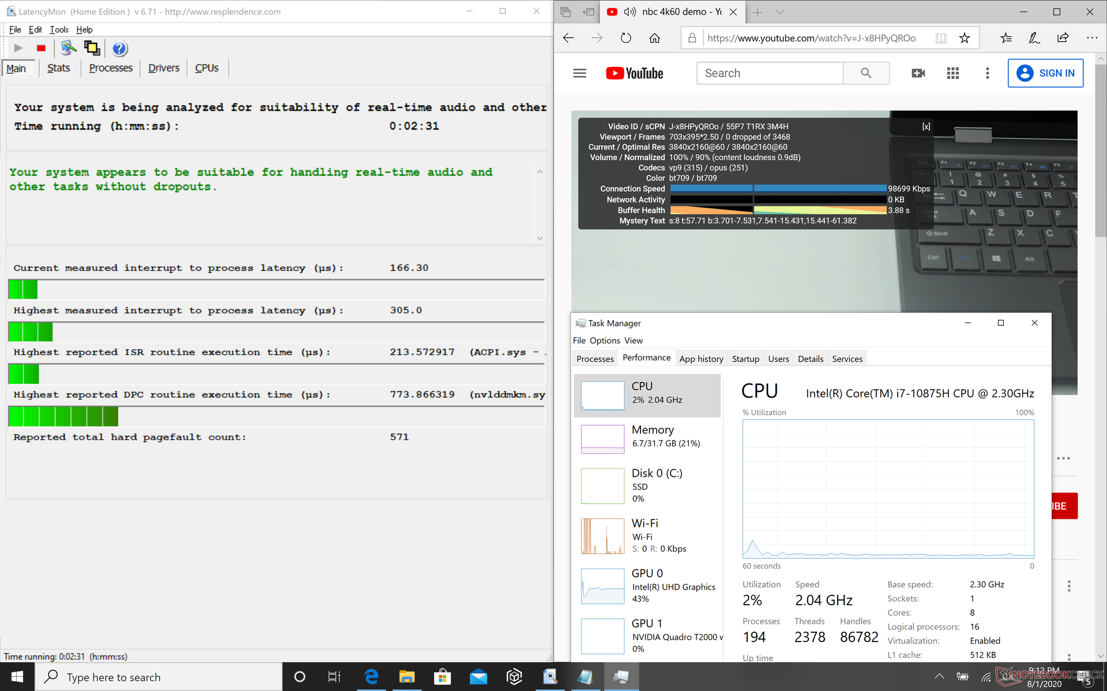Click the green play start monitor icon
Screen dimensions: 1107x691
(x=18, y=48)
